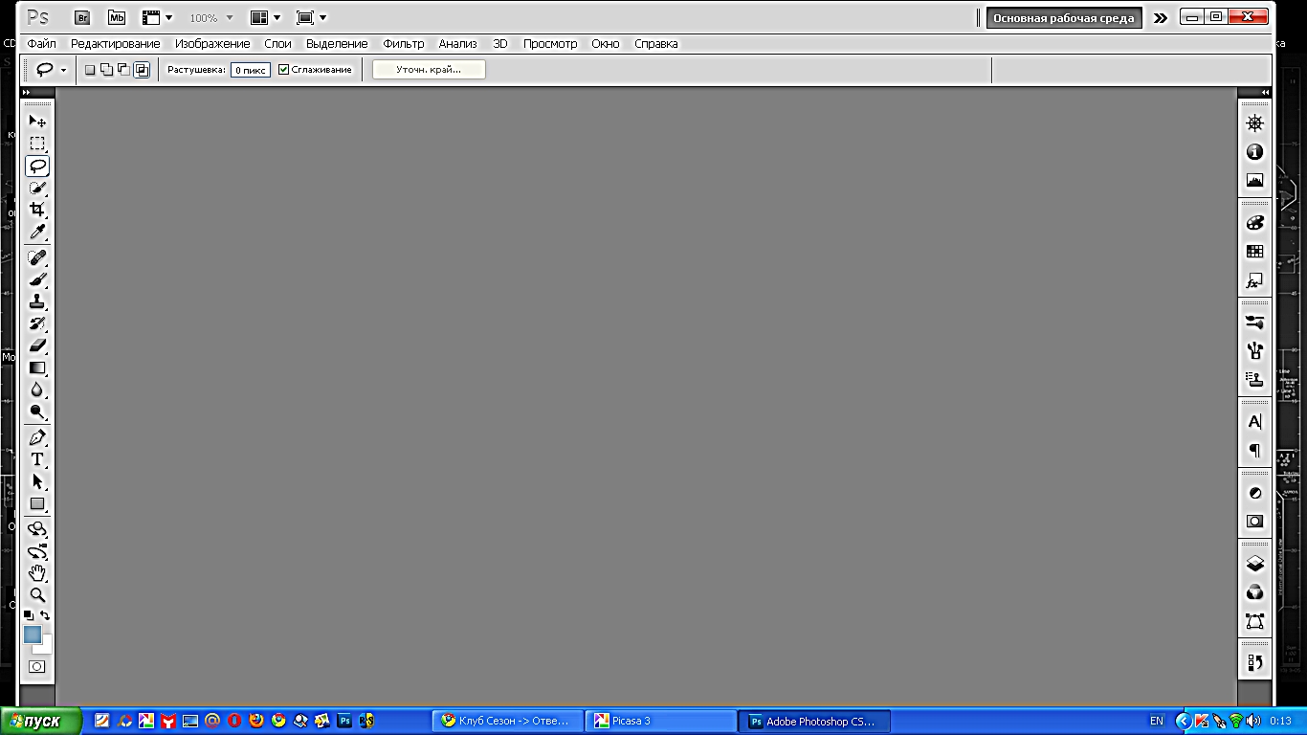Open the Изображение menu
Screen dimensions: 1307x735
(x=212, y=44)
